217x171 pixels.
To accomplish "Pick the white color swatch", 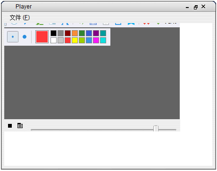I will [x=53, y=40].
